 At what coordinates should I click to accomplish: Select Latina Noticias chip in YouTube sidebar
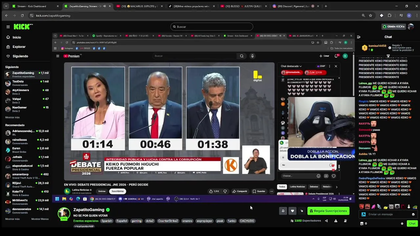pyautogui.click(x=297, y=187)
